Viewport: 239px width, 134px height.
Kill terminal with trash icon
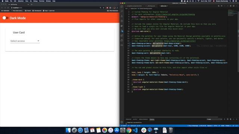coord(230,119)
